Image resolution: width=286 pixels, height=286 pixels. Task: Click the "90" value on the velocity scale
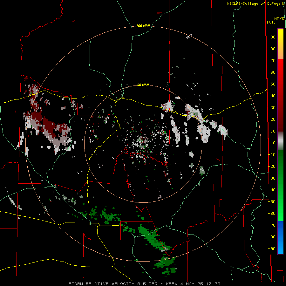click(273, 37)
